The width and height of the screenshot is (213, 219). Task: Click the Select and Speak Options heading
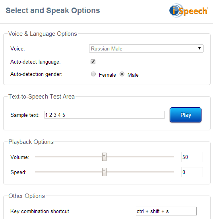[53, 11]
